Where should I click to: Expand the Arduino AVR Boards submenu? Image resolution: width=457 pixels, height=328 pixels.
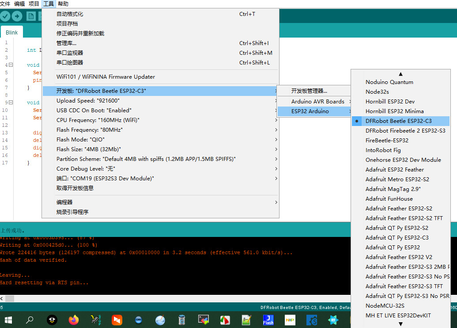point(314,102)
